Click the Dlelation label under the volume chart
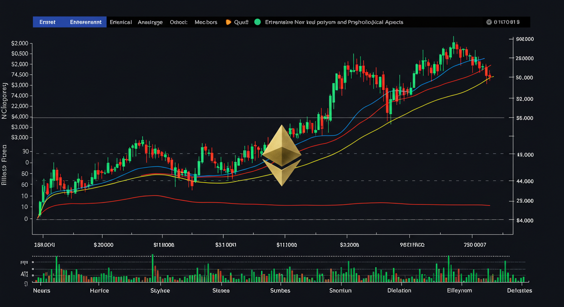The image size is (564, 307). pos(400,291)
